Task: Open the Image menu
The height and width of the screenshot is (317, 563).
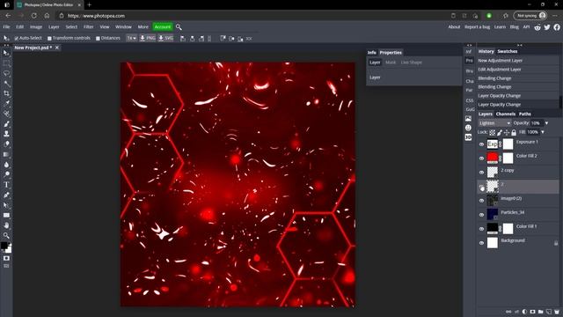Action: [36, 27]
